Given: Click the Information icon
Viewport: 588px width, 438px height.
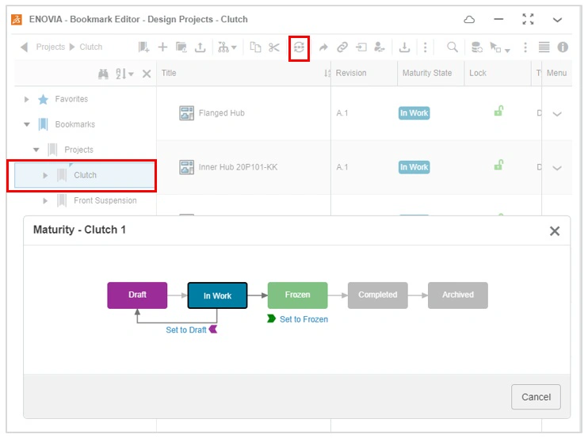Looking at the screenshot, I should tap(563, 48).
